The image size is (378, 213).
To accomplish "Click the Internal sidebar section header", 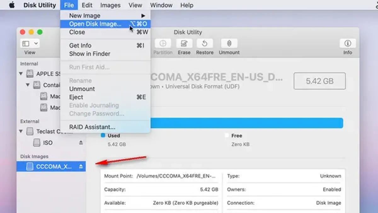I will (x=29, y=64).
